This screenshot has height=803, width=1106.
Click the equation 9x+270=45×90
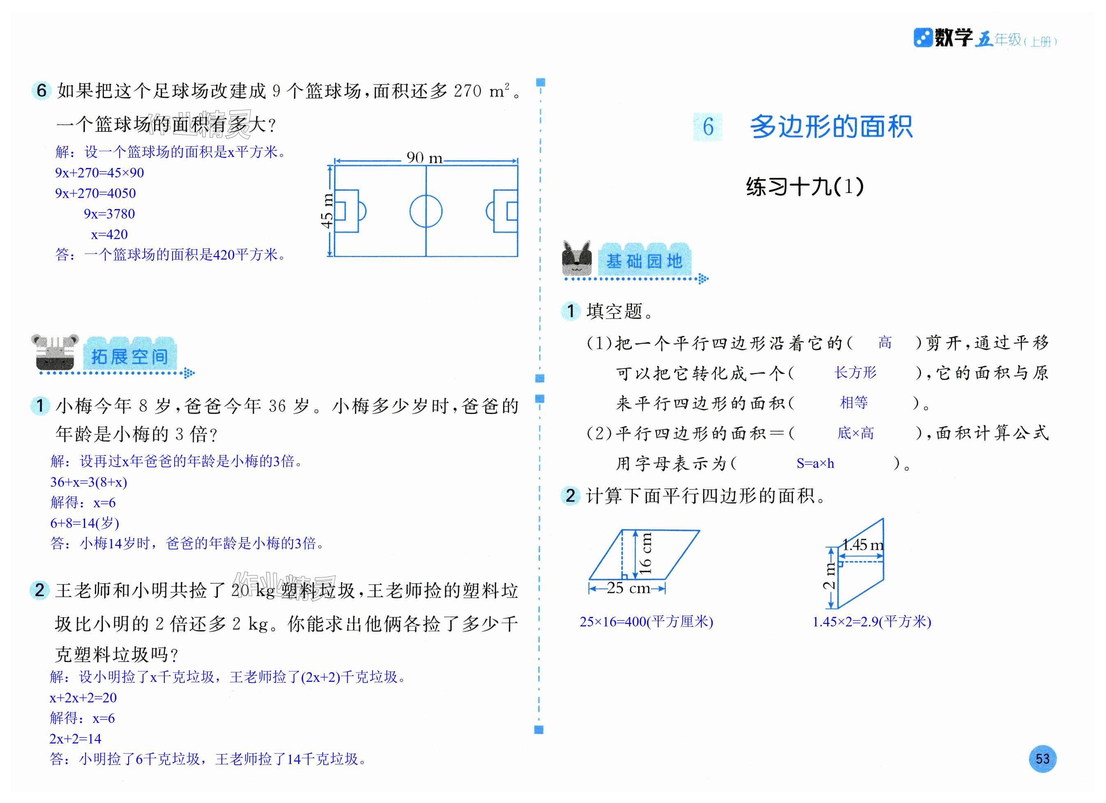pos(99,173)
